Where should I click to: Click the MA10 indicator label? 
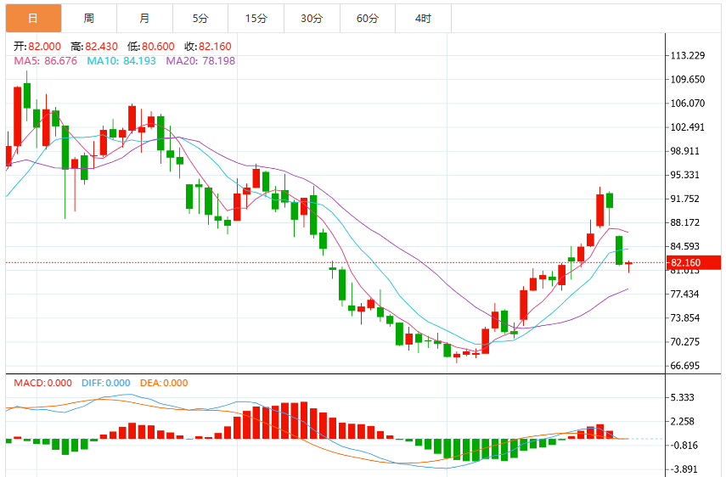coord(121,61)
